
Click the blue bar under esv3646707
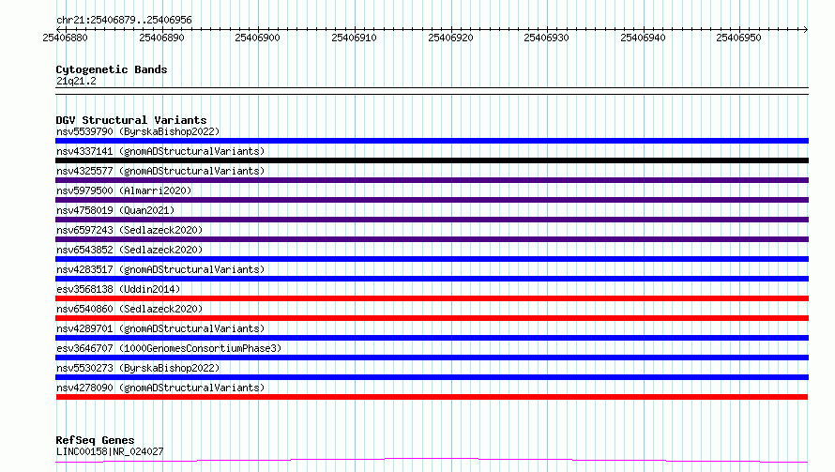click(x=432, y=358)
